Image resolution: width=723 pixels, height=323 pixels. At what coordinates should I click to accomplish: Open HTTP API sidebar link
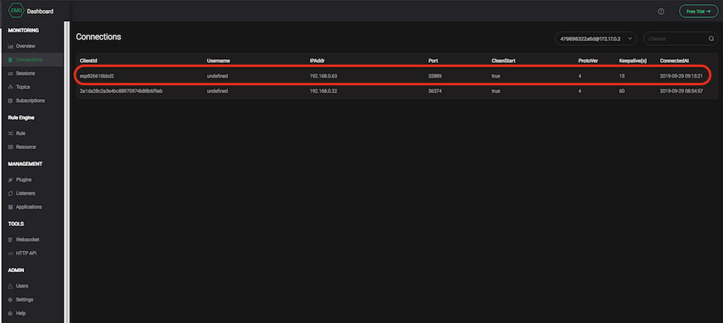tap(26, 254)
